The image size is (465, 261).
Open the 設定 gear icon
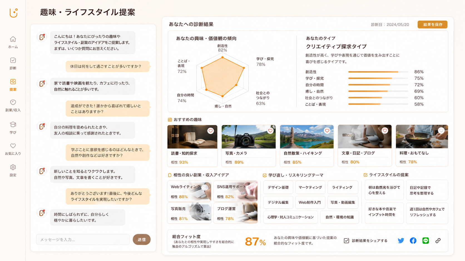[13, 167]
